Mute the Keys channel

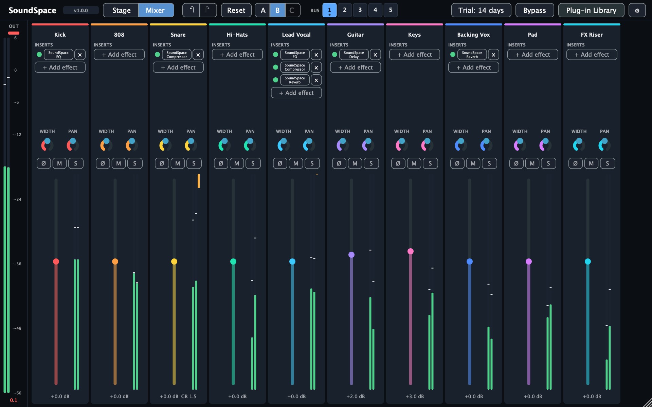[x=414, y=163]
